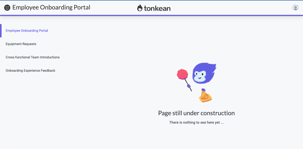The image size is (303, 149).
Task: Re-select the active Employee Onboarding Portal tab
Action: click(27, 30)
